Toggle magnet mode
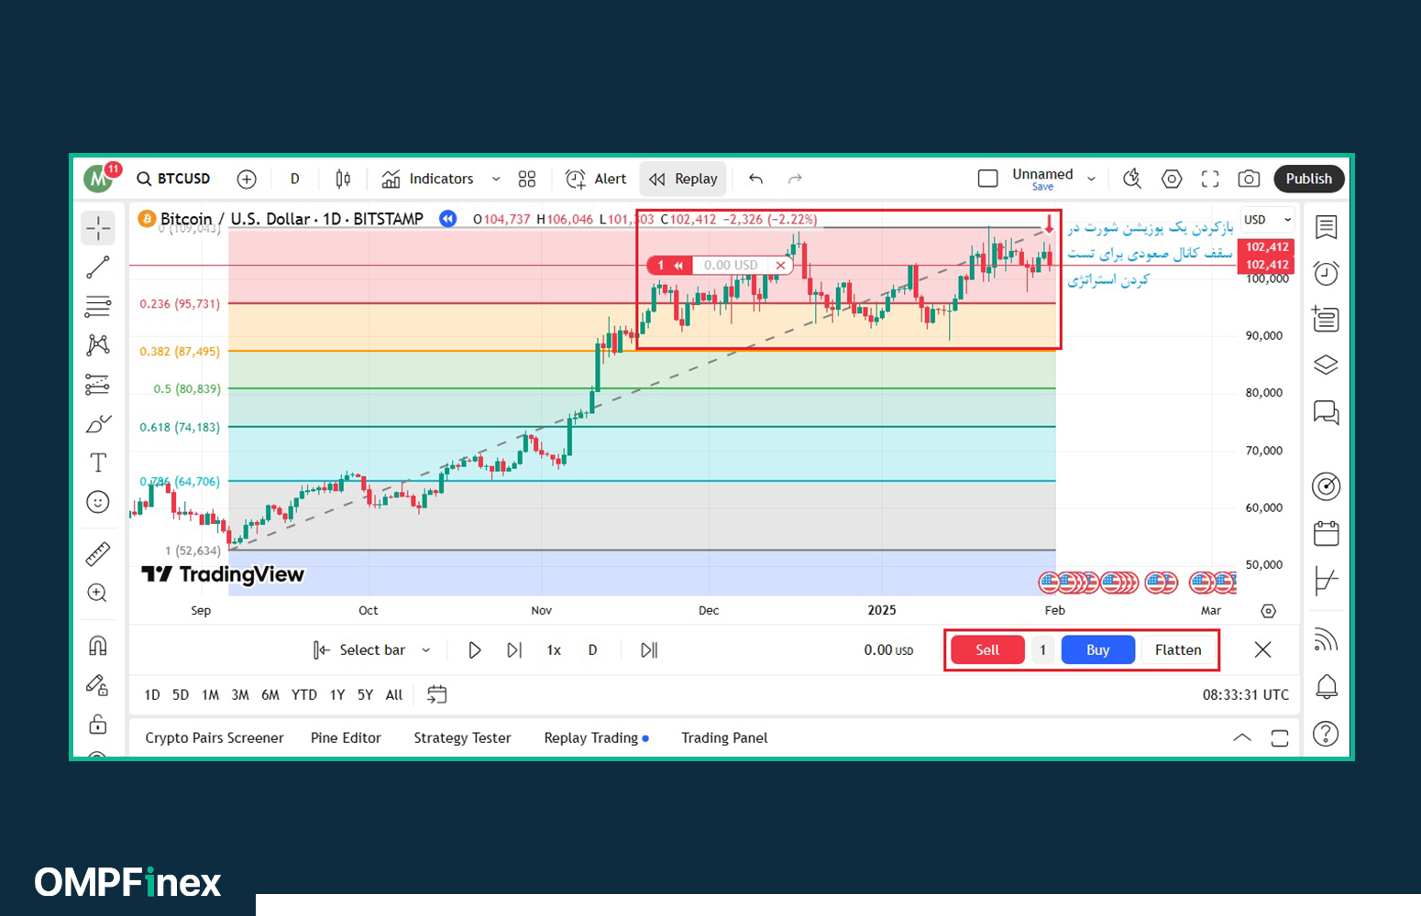The height and width of the screenshot is (916, 1421). (x=98, y=646)
